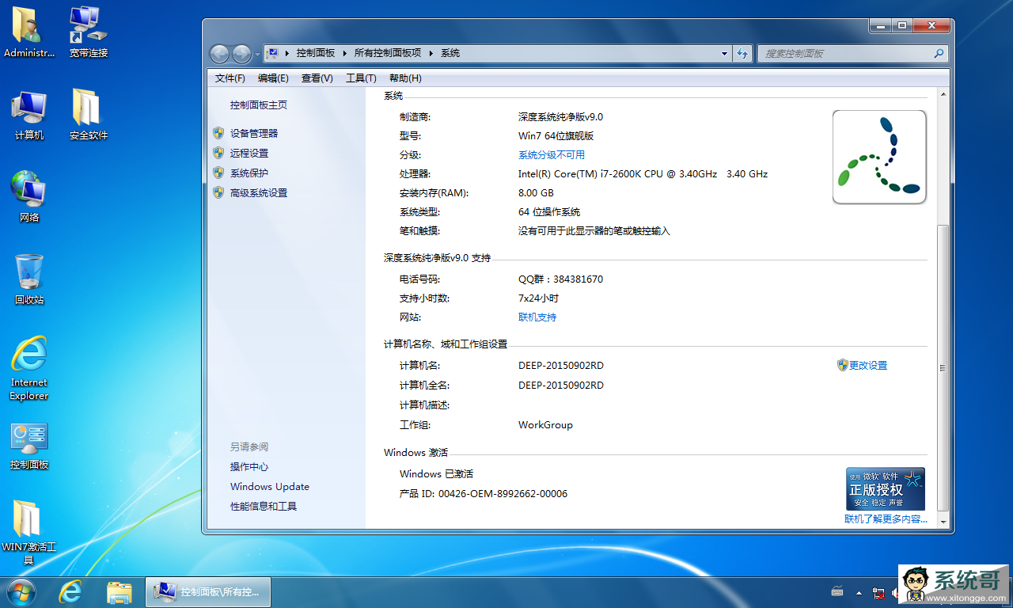Open 远程设置 from the sidebar
This screenshot has width=1013, height=608.
(x=249, y=154)
